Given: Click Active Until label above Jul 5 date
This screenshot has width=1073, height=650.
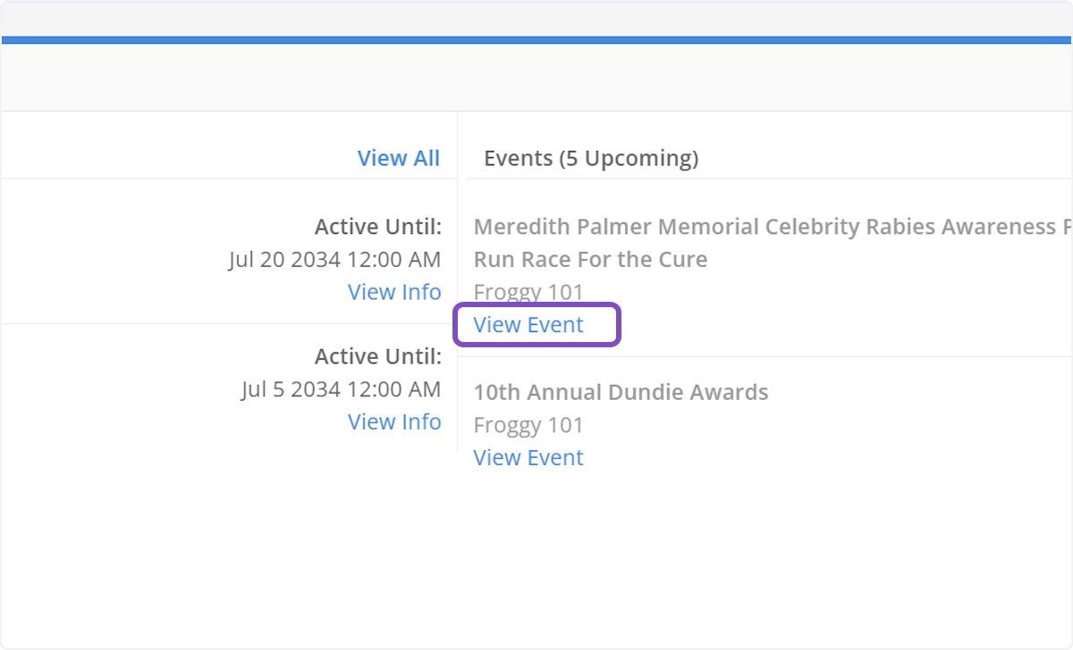Looking at the screenshot, I should pos(378,356).
